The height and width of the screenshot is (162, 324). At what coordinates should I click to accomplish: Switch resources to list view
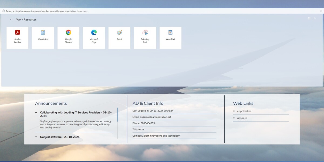tap(315, 18)
